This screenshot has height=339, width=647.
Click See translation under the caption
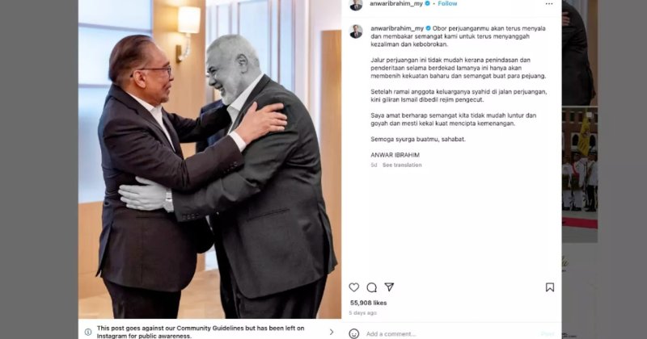click(402, 165)
